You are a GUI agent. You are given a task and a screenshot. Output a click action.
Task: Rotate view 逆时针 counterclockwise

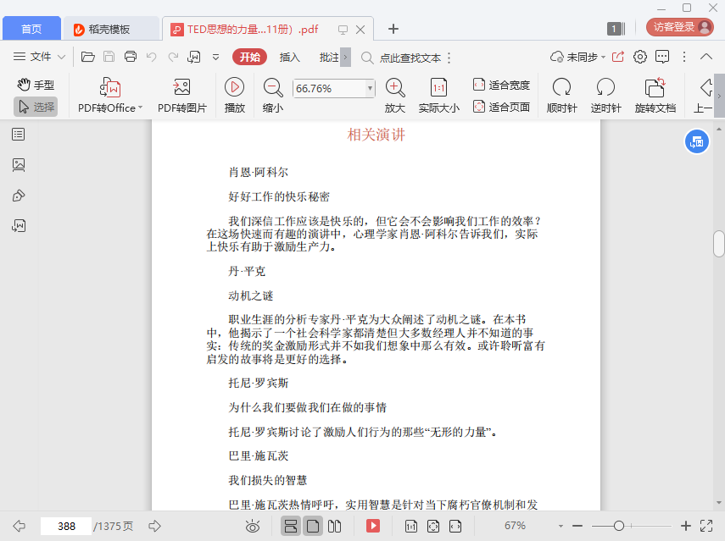(x=605, y=96)
